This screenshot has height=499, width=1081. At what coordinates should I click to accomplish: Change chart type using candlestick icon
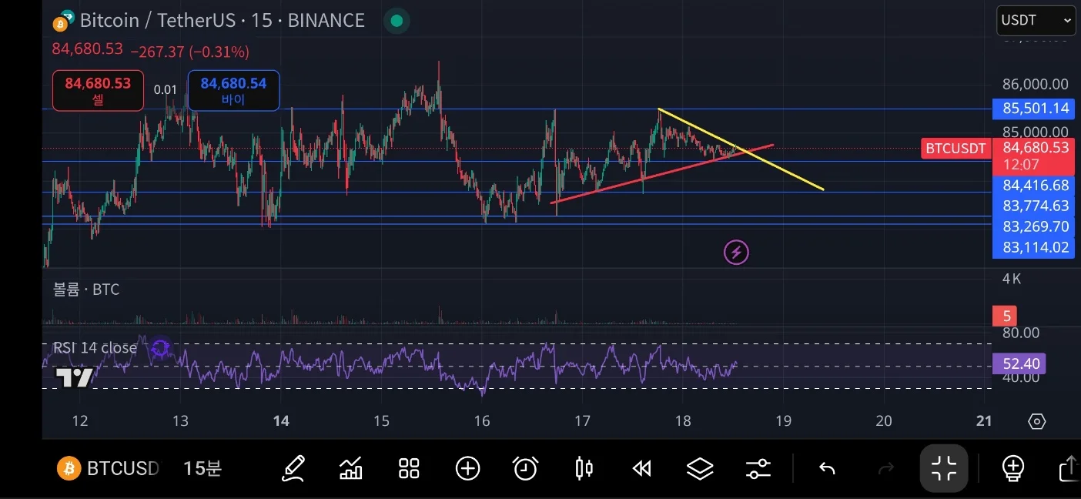tap(584, 468)
